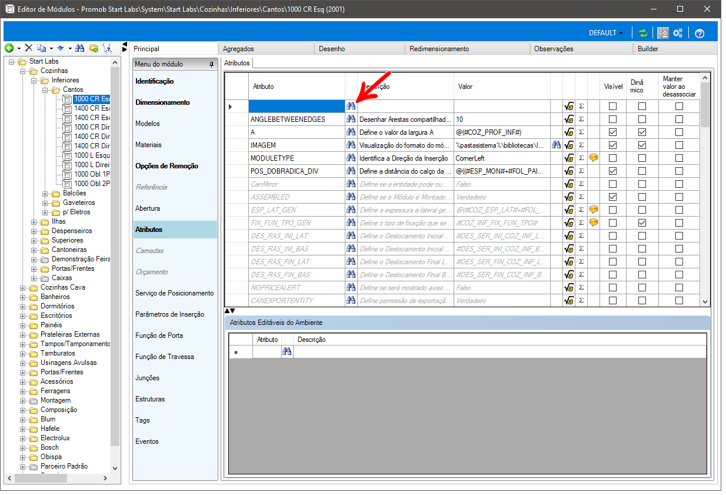Viewport: 726px width, 495px height.
Task: Select the Atributos sub-tab
Action: click(237, 63)
